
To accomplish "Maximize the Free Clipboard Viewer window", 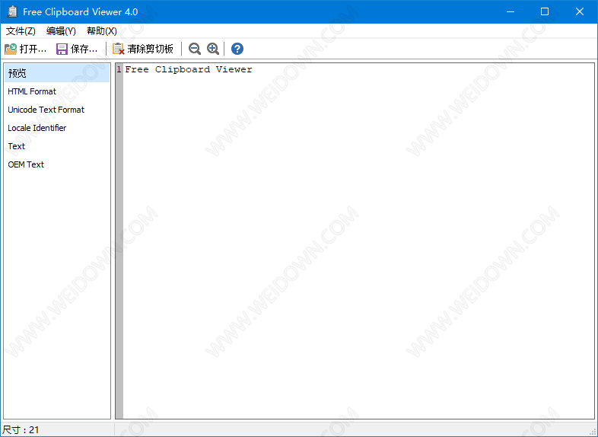I will [545, 11].
